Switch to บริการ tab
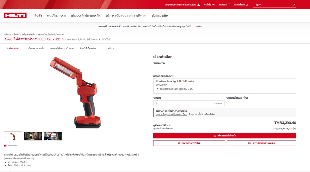Viewport: 310px width, 172px height. pyautogui.click(x=111, y=48)
